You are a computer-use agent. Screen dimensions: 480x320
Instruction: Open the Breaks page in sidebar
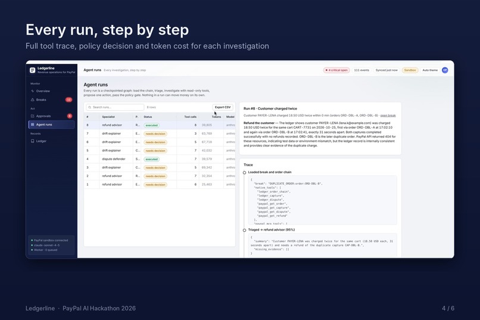point(51,100)
